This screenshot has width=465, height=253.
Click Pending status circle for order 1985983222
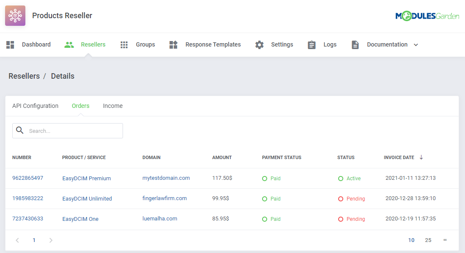coord(341,199)
